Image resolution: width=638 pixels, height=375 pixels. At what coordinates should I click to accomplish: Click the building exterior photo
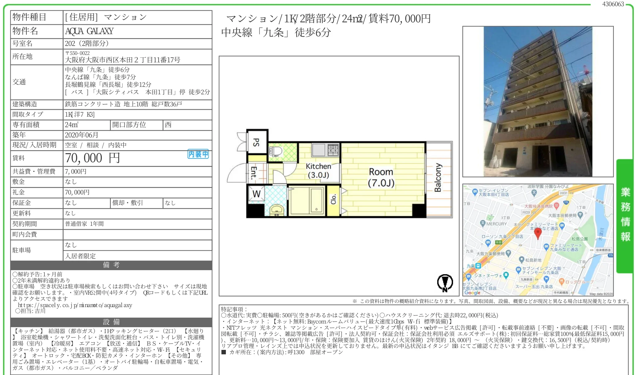[x=538, y=101]
